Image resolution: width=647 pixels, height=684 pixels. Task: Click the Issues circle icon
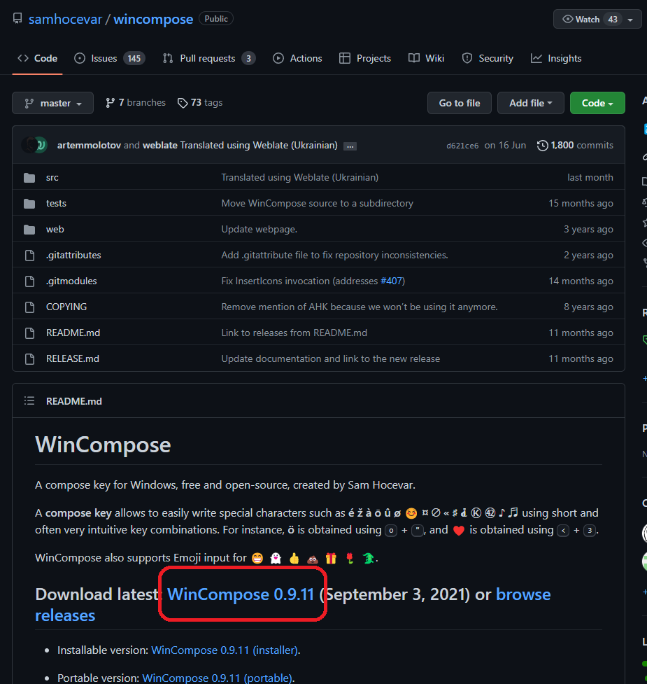pyautogui.click(x=80, y=58)
